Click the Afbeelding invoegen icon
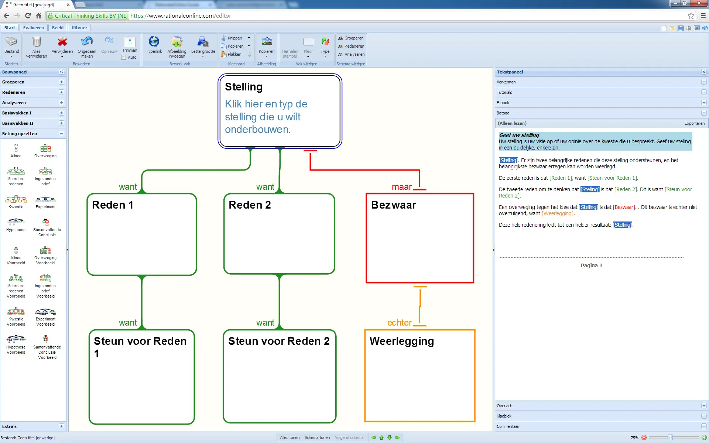709x443 pixels. click(x=177, y=42)
